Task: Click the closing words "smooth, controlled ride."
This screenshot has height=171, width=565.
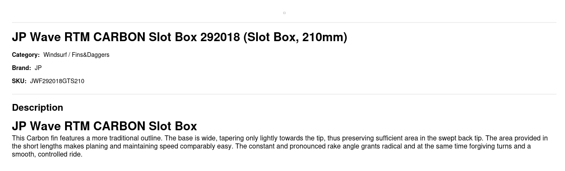Action: pyautogui.click(x=47, y=154)
